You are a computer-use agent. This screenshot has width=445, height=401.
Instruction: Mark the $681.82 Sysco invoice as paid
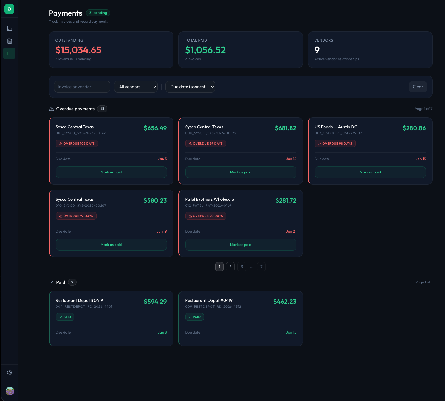(241, 172)
